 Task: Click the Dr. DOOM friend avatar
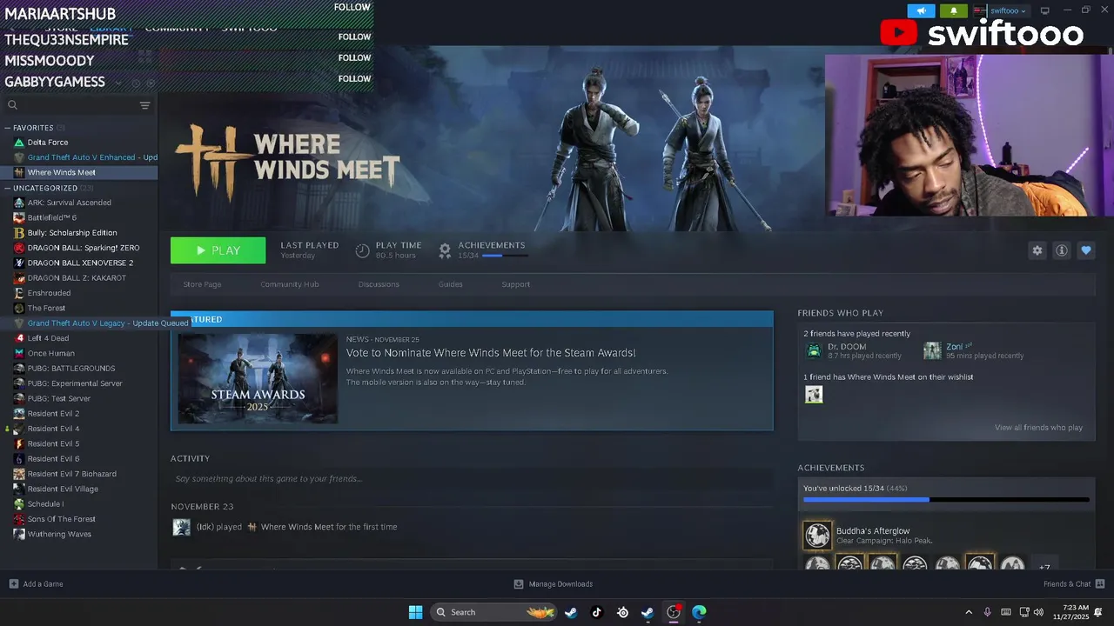coord(814,350)
